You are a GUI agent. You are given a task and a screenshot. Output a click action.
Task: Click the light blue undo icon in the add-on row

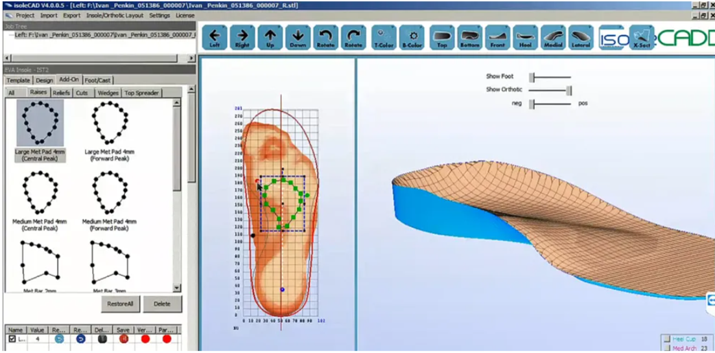pos(59,339)
